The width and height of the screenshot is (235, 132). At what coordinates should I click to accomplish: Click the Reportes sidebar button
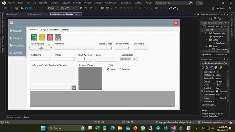17,53
